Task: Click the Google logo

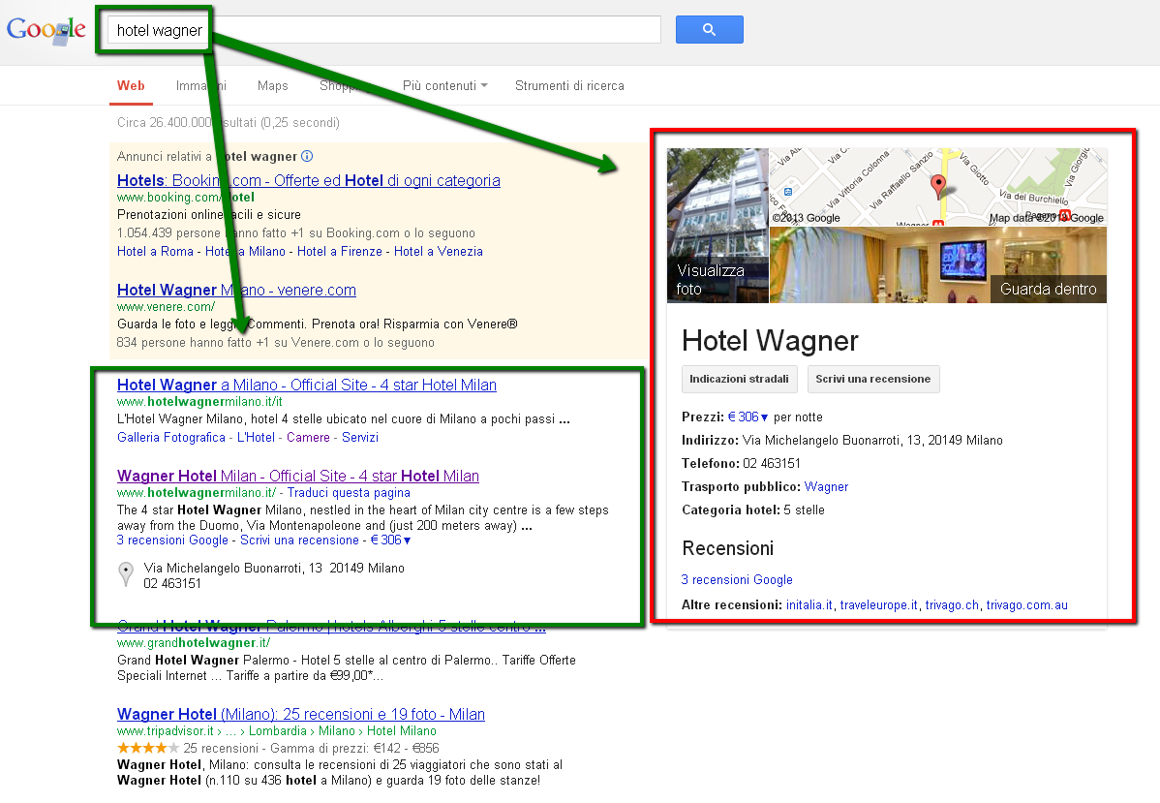Action: [x=46, y=30]
